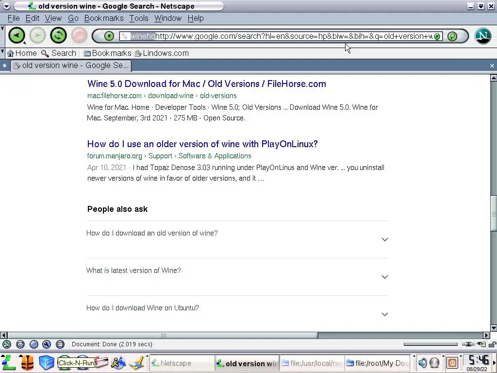
Task: Click the paint brush notepad icon on taskbar
Action: click(137, 363)
